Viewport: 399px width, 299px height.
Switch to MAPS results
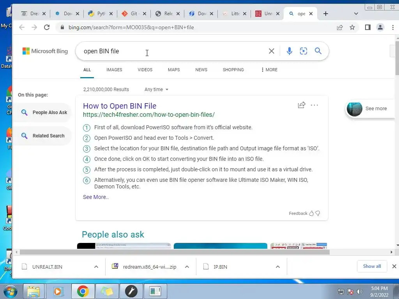click(x=174, y=70)
